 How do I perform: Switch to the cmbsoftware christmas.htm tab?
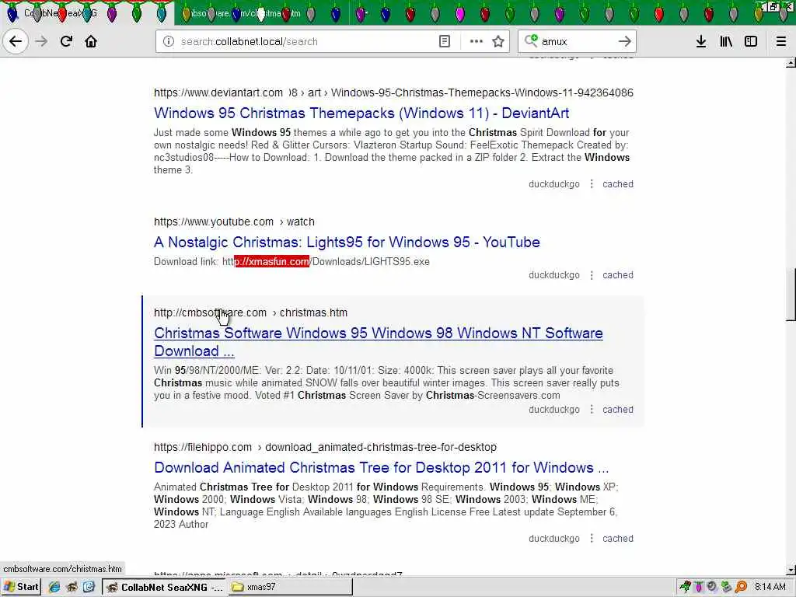[x=261, y=13]
